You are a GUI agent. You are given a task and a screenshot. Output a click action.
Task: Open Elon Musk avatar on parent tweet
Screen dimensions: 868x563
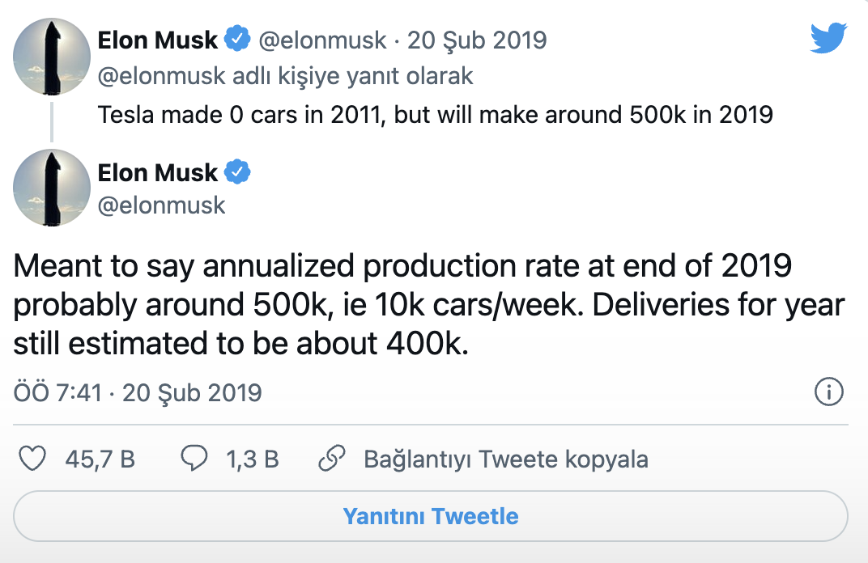tap(51, 54)
